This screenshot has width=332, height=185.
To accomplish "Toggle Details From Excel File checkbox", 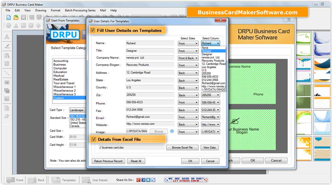I will 94,139.
